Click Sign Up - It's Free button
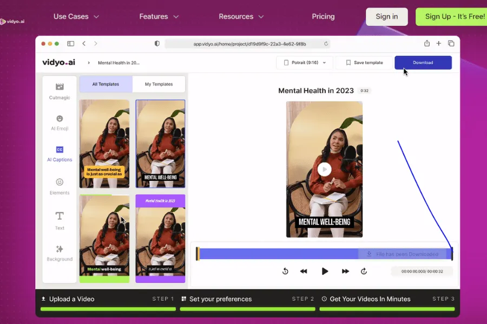The width and height of the screenshot is (487, 324). [451, 16]
